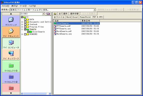Click the tree horizontal scrollbar thumb

click(x=35, y=94)
